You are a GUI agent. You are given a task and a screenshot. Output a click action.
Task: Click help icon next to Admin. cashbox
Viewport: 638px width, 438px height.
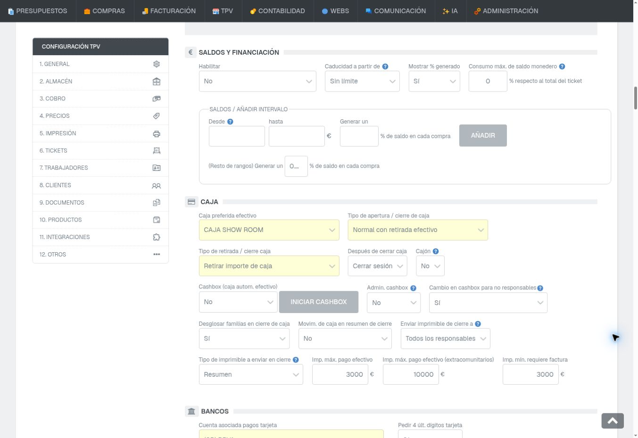(414, 288)
